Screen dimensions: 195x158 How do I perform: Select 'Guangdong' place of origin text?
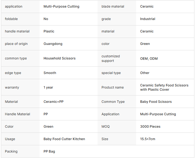click(x=53, y=44)
